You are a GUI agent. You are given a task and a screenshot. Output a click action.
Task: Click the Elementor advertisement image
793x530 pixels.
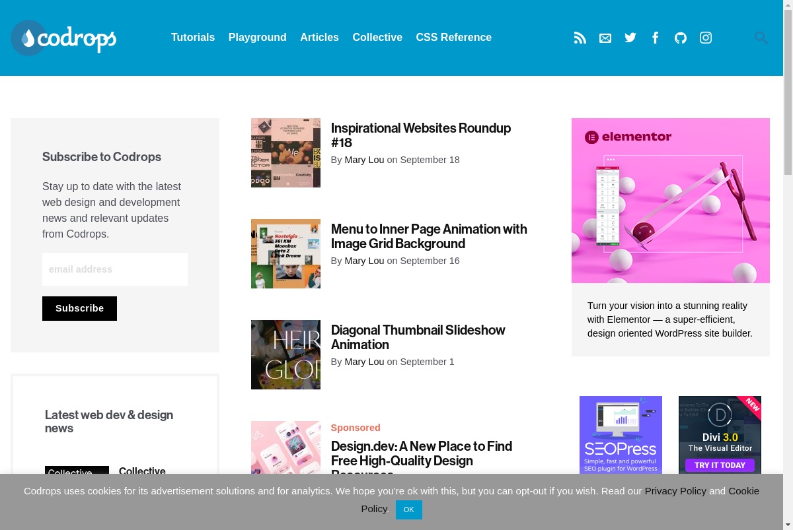pos(671,201)
